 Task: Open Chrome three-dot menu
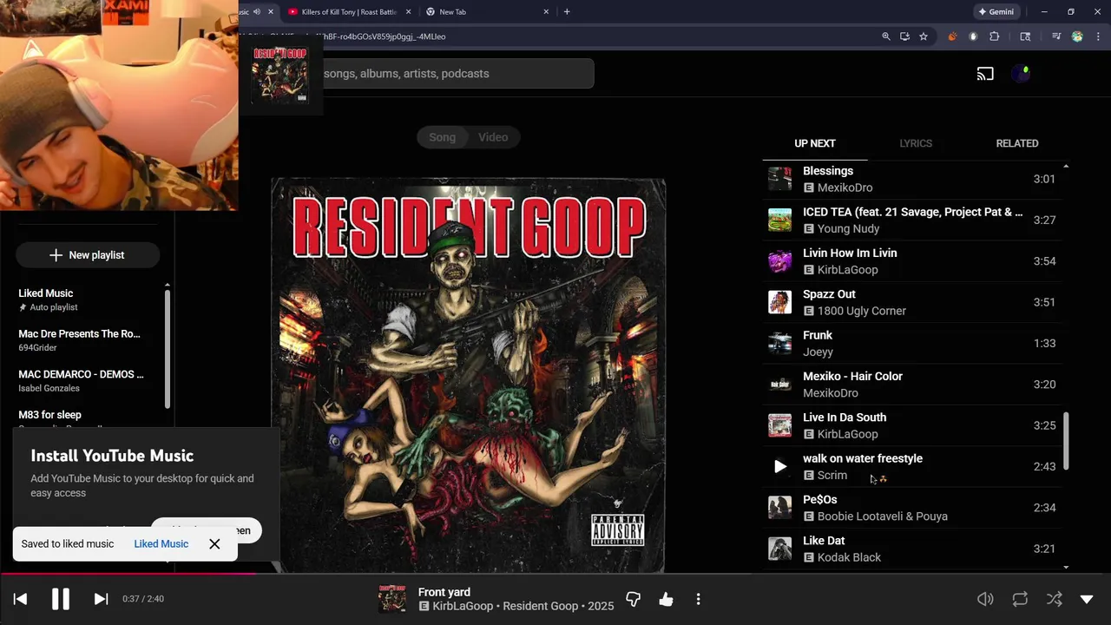coord(1097,36)
